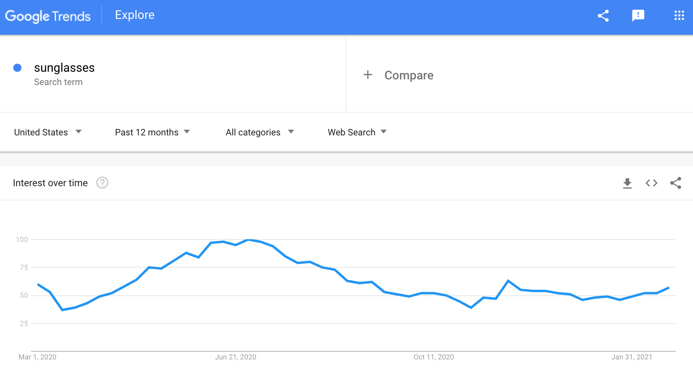
Task: Click the blue sunglasses color dot
Action: 17,68
